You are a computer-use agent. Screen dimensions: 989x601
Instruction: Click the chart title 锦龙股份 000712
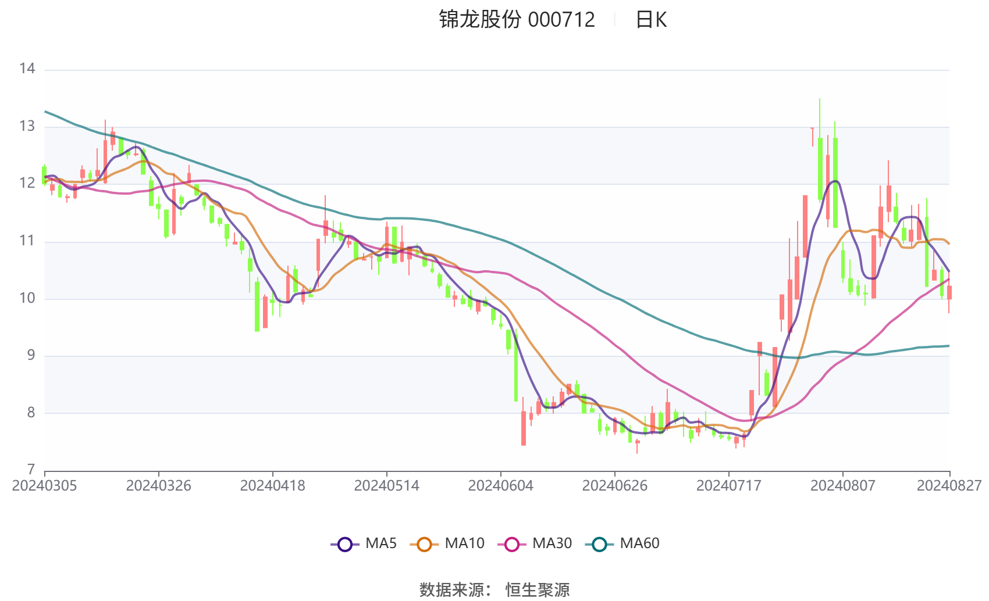tap(517, 20)
